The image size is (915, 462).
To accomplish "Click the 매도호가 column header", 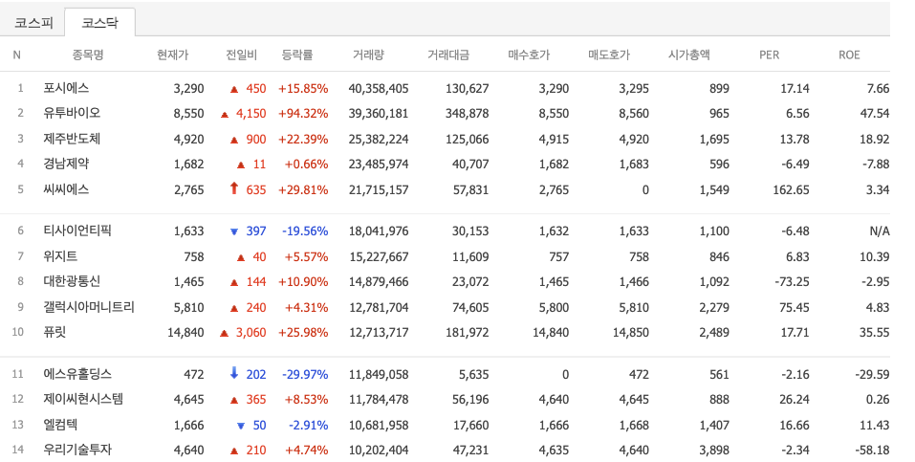I will (609, 55).
